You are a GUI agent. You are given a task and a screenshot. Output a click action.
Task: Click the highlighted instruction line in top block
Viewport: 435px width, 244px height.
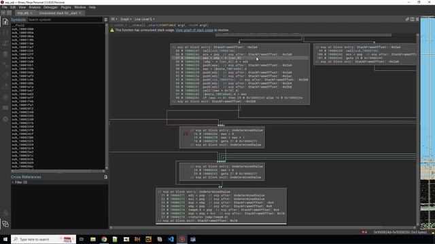tap(240, 58)
